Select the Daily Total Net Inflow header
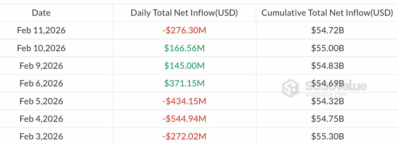 184,13
